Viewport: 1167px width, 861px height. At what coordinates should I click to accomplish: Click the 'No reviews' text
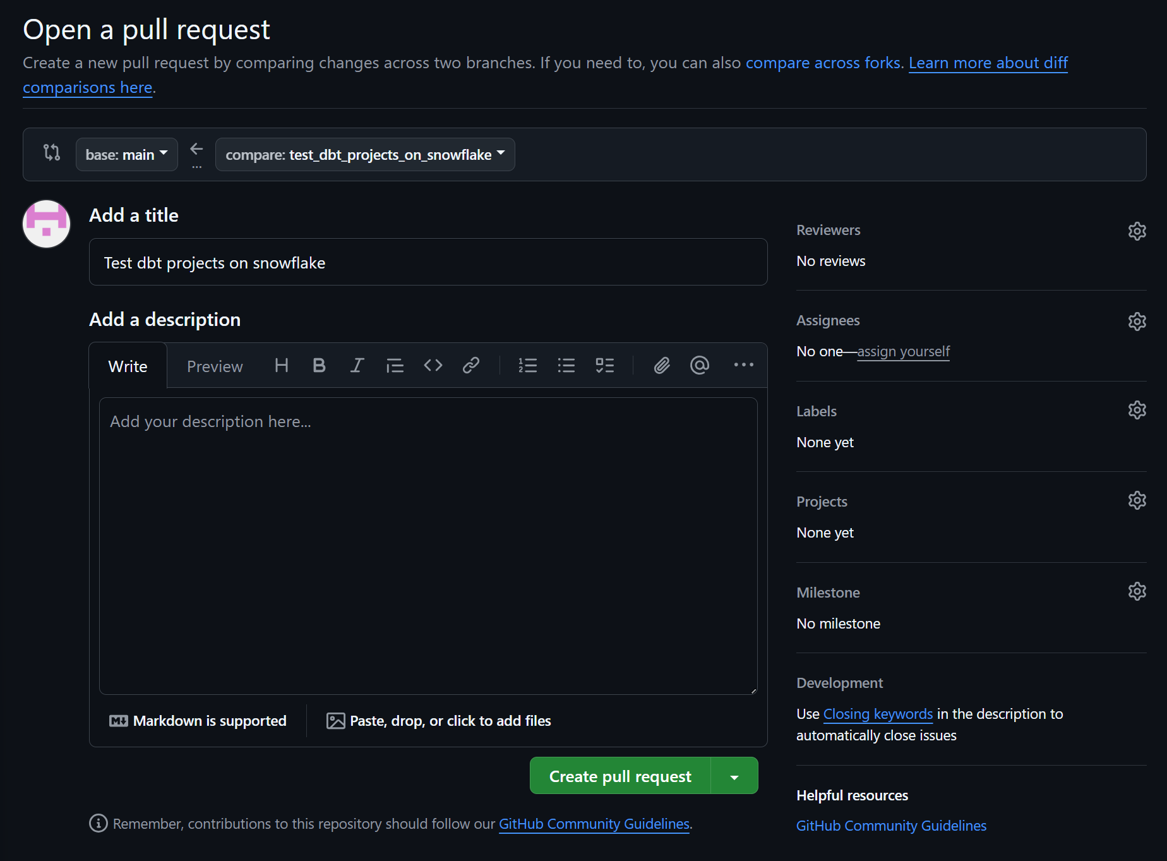[830, 261]
